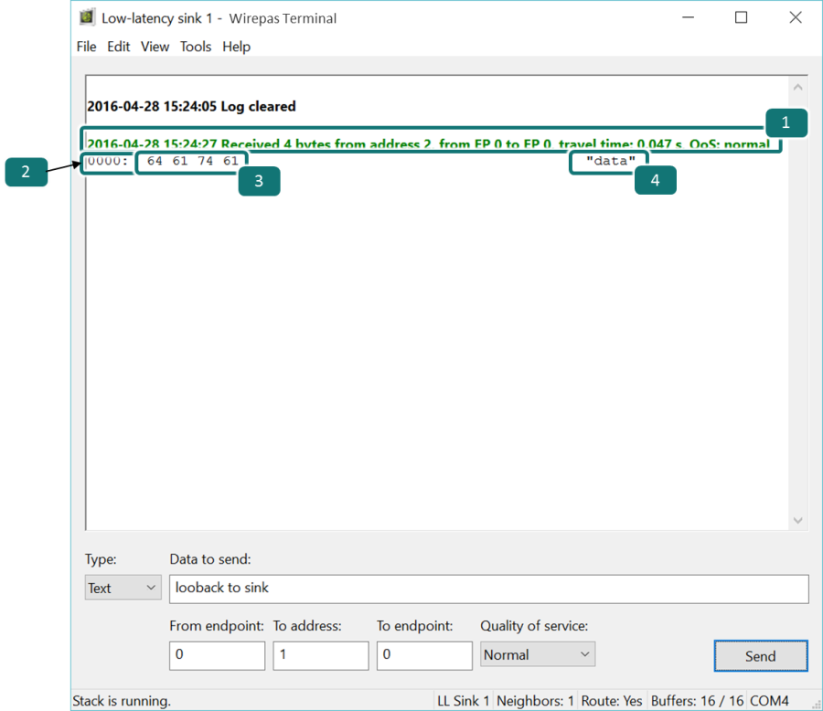Click the Type combo box arrow

[152, 588]
